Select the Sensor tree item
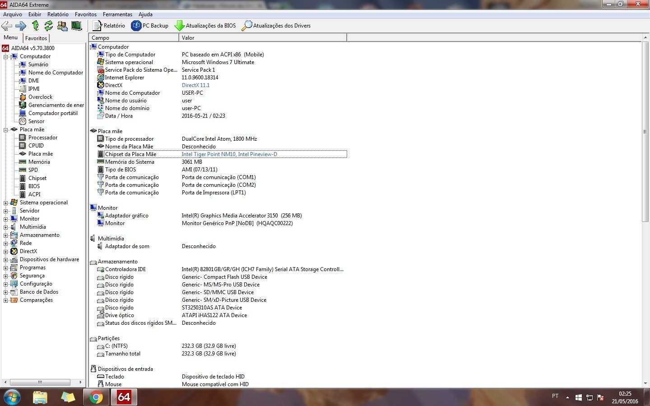Image resolution: width=650 pixels, height=406 pixels. [x=36, y=121]
